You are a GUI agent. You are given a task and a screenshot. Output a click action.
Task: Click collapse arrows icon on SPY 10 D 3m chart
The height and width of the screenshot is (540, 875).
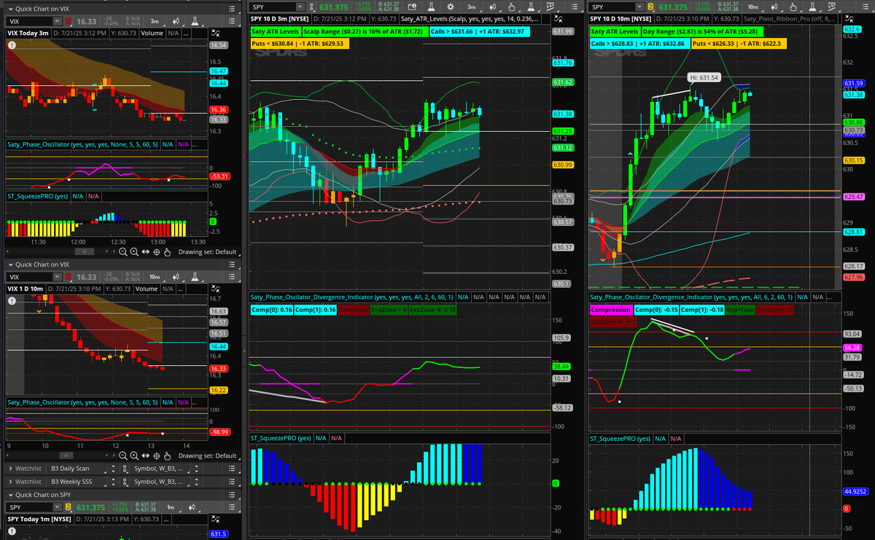click(x=558, y=19)
